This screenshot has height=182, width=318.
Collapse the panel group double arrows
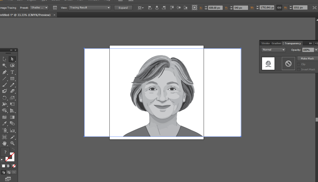point(310,43)
